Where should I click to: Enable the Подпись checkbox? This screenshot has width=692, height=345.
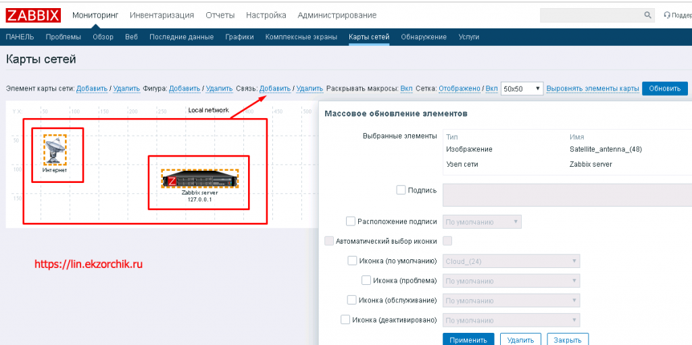(401, 190)
